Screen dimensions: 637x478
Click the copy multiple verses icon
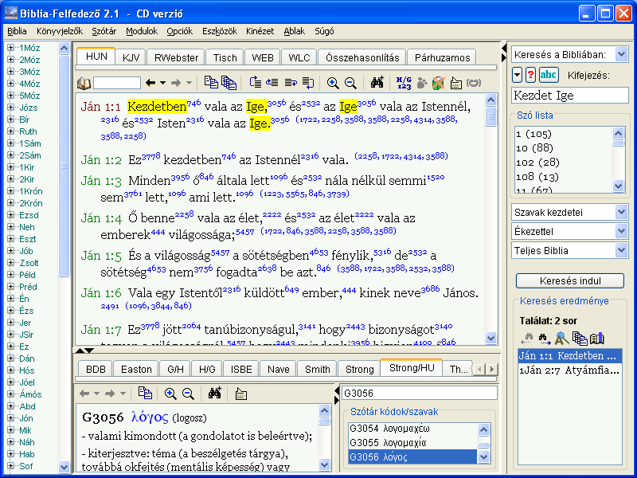click(x=229, y=83)
